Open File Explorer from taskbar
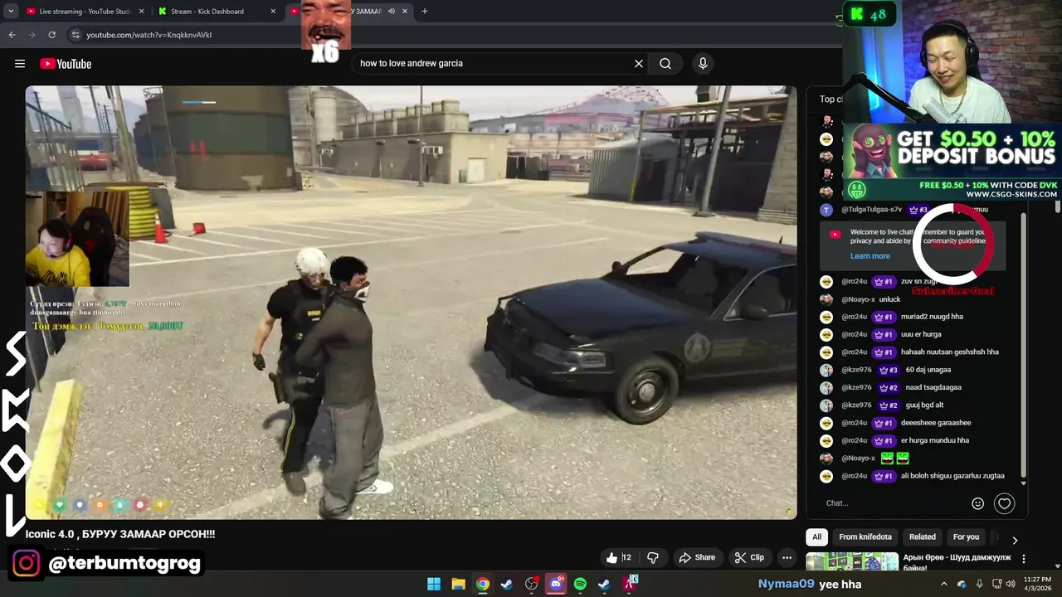Viewport: 1062px width, 597px height. click(458, 585)
